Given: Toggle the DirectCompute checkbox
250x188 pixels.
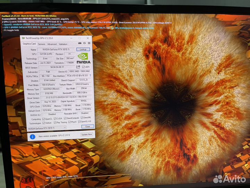Looking at the screenshot, I should point(65,118).
